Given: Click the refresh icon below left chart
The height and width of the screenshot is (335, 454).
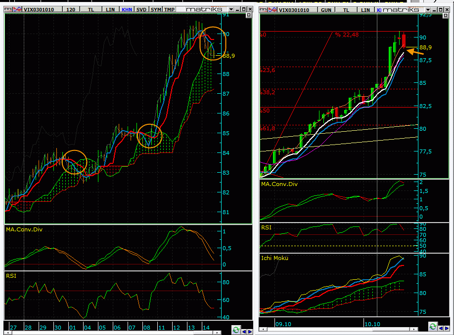Looking at the screenshot, I should tap(236, 330).
